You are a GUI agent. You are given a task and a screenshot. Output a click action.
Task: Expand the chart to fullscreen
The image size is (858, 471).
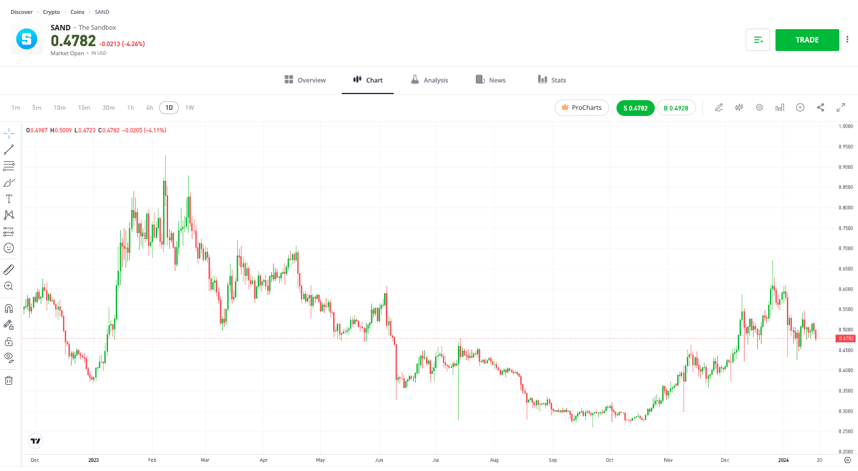coord(841,107)
